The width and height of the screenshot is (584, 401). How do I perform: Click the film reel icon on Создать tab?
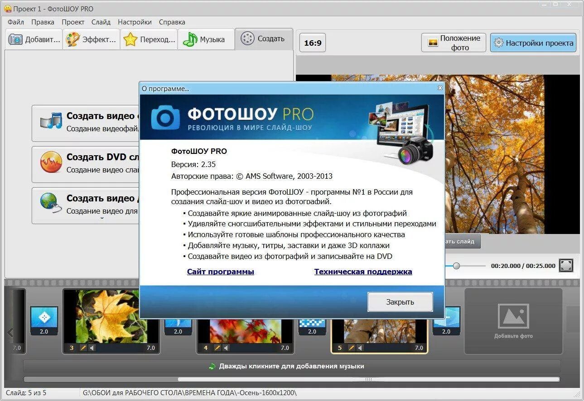[247, 38]
